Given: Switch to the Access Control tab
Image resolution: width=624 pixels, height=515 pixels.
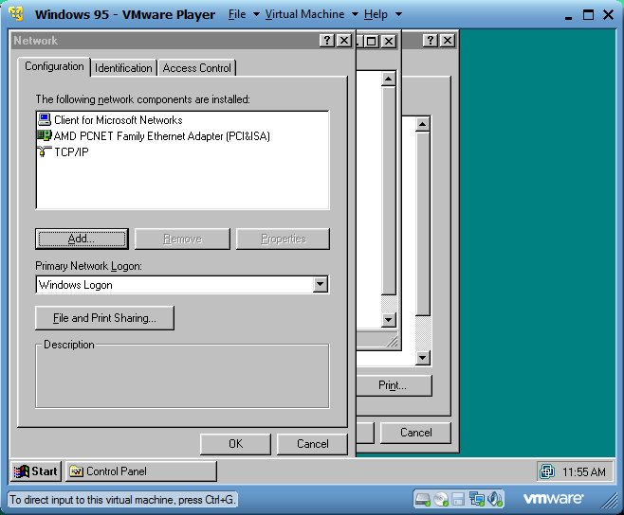Looking at the screenshot, I should (196, 68).
